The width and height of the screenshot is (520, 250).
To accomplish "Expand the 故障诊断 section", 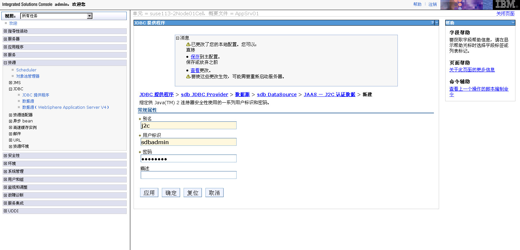I will pos(5,195).
